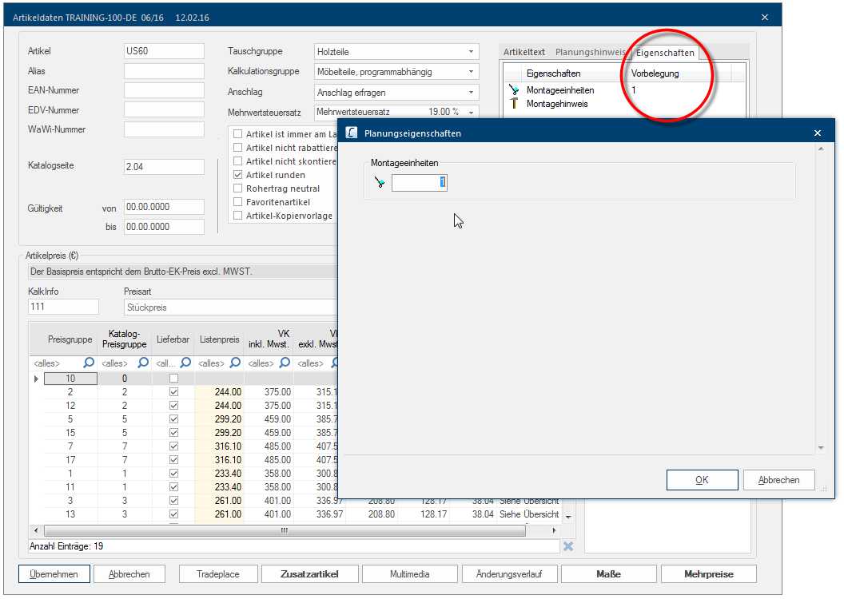Image resolution: width=844 pixels, height=599 pixels.
Task: Click the Montageeinheiten input field in dialog
Action: coord(419,183)
